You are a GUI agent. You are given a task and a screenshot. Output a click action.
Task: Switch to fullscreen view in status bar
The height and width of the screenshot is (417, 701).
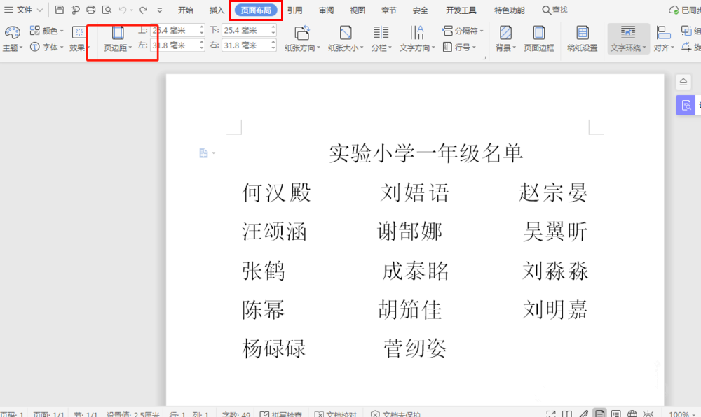pyautogui.click(x=551, y=414)
